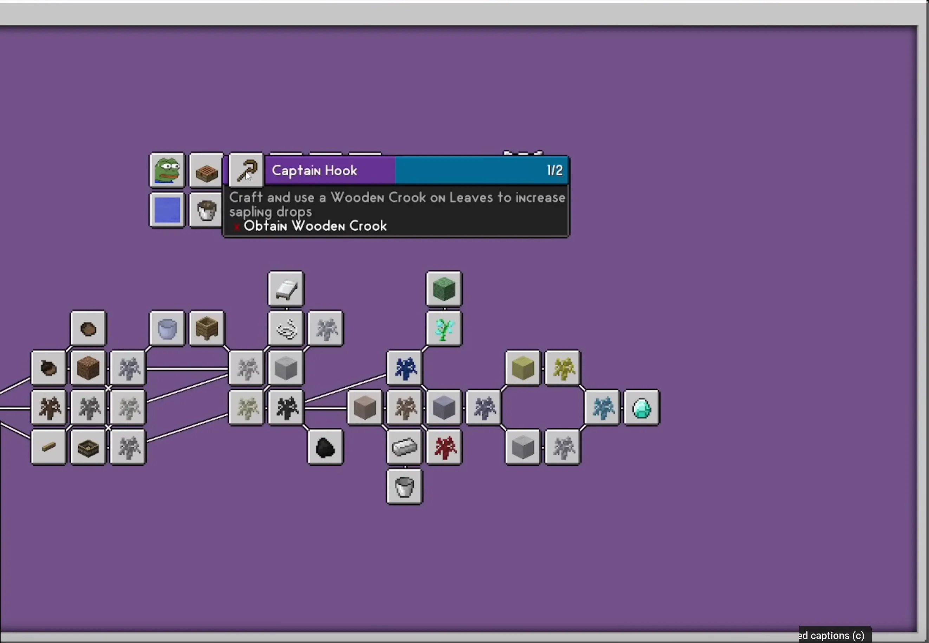Viewport: 929px width, 643px height.
Task: Click light gray block below string
Action: (x=286, y=368)
